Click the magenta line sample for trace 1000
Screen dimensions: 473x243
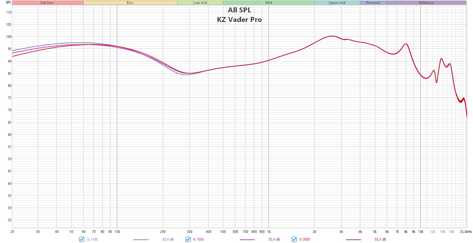click(x=247, y=240)
